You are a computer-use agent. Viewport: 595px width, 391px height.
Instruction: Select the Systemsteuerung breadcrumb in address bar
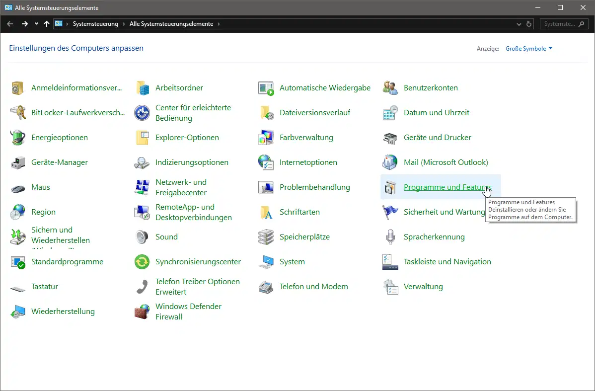point(96,23)
